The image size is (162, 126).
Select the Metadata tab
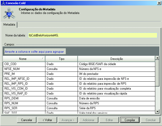[9, 25]
